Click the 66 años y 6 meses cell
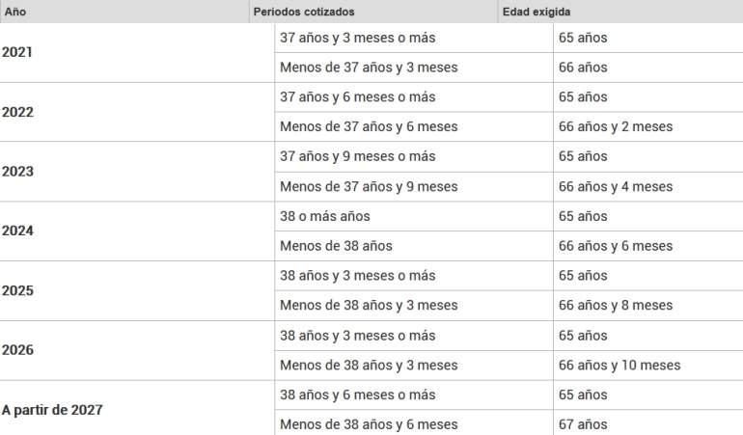 648,246
